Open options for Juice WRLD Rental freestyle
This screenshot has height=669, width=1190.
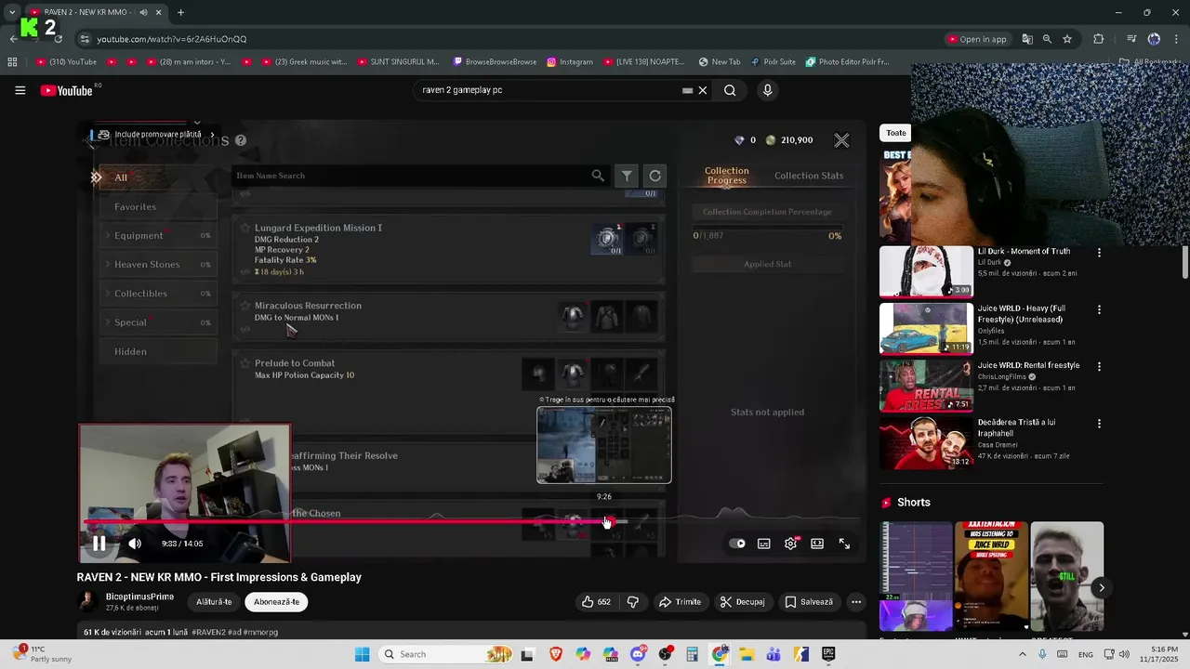(x=1099, y=367)
